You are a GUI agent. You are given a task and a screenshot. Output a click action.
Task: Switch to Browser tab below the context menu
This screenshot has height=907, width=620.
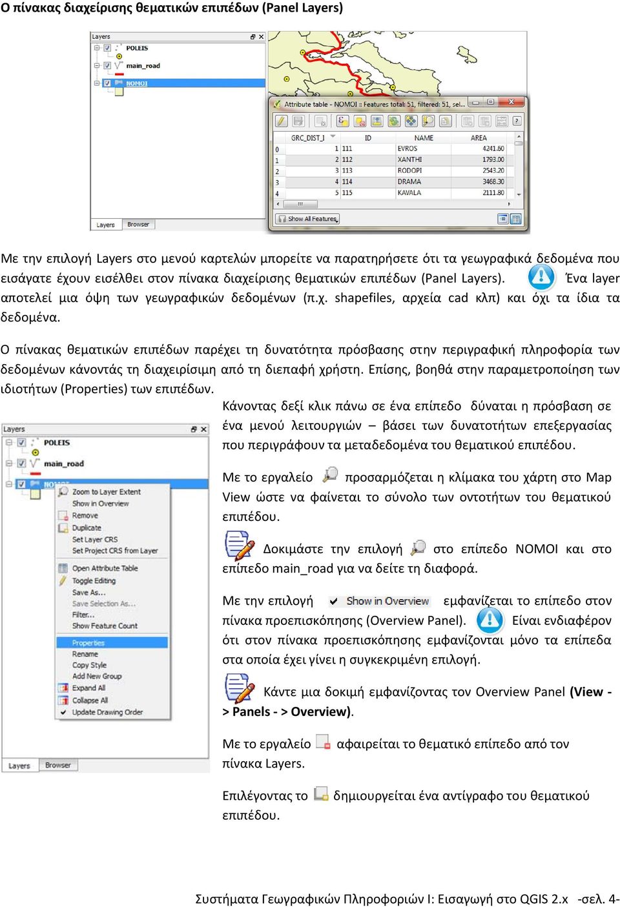(57, 765)
